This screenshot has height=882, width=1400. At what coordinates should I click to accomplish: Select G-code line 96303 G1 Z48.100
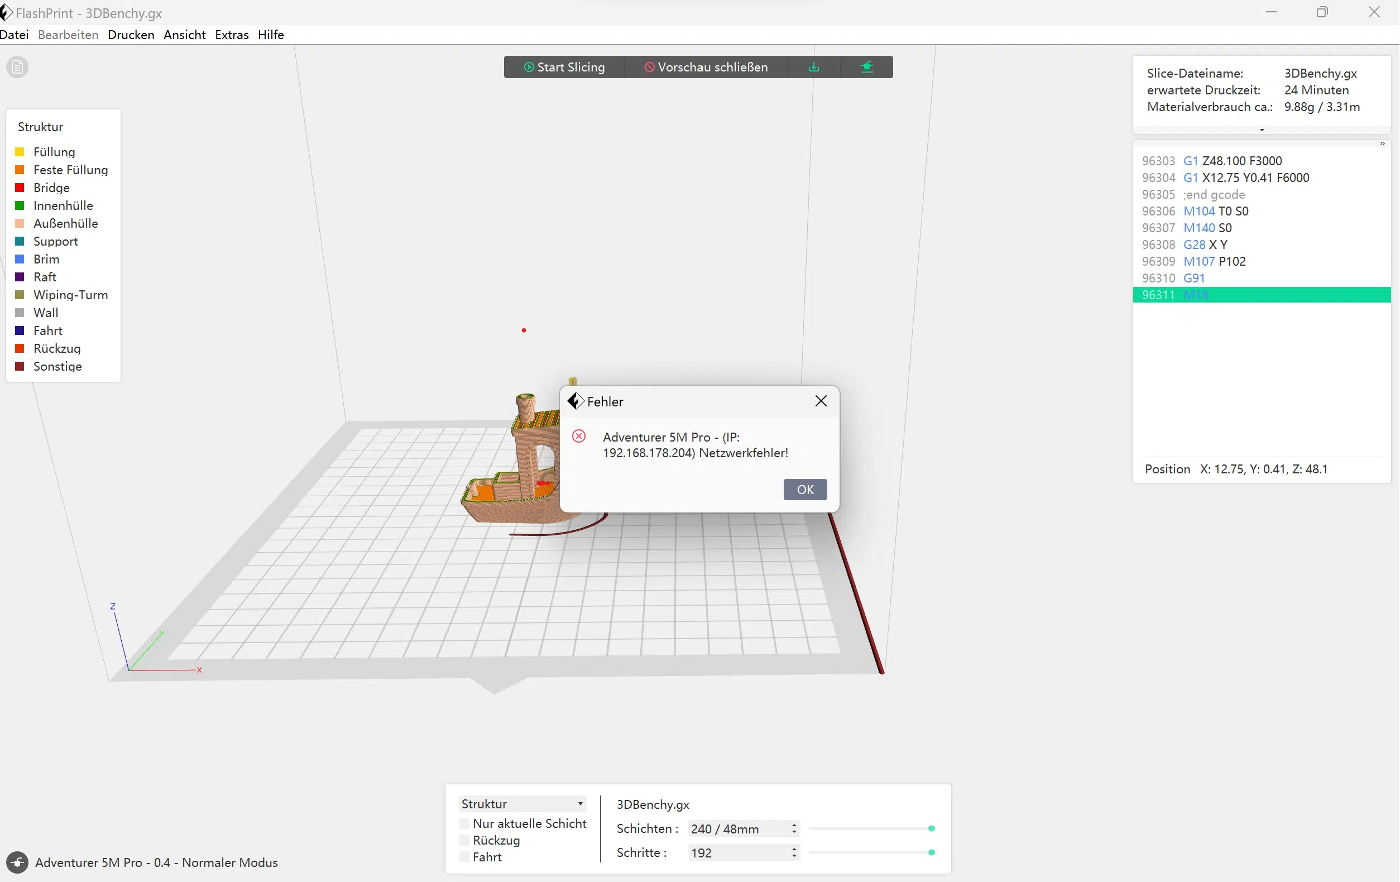tap(1262, 161)
